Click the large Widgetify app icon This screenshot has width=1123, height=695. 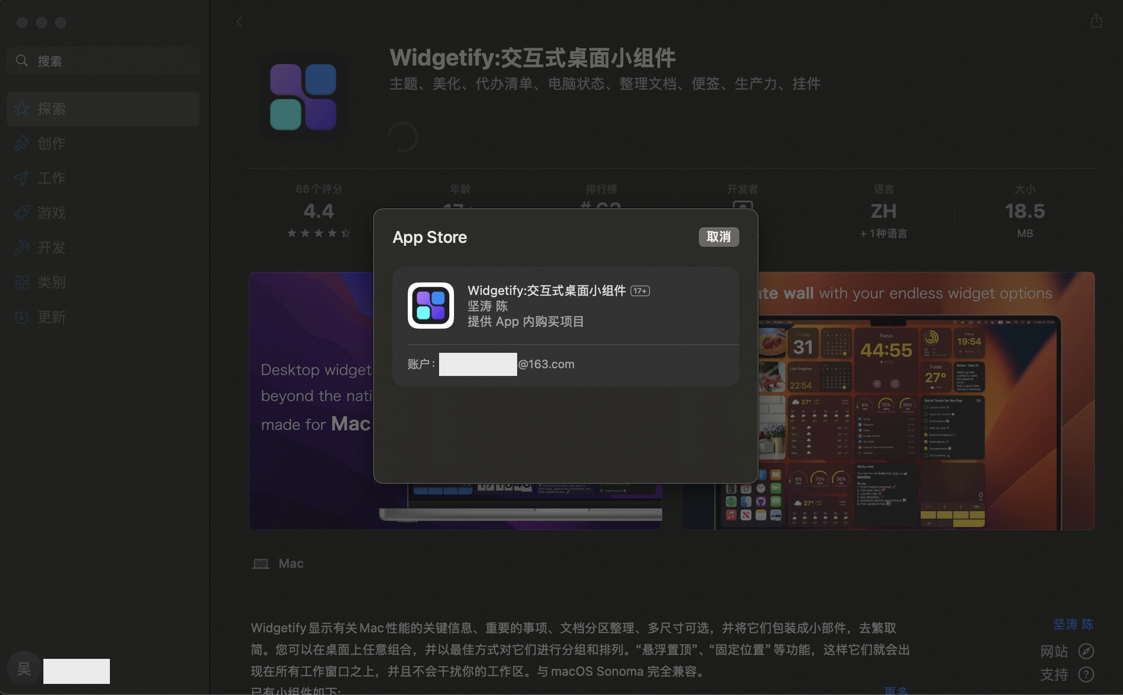[x=303, y=97]
